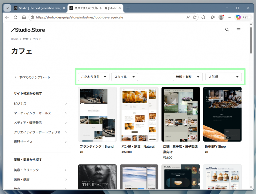Open the Studio.Store search icon
Viewport: 256px width, 194px height.
tap(227, 30)
